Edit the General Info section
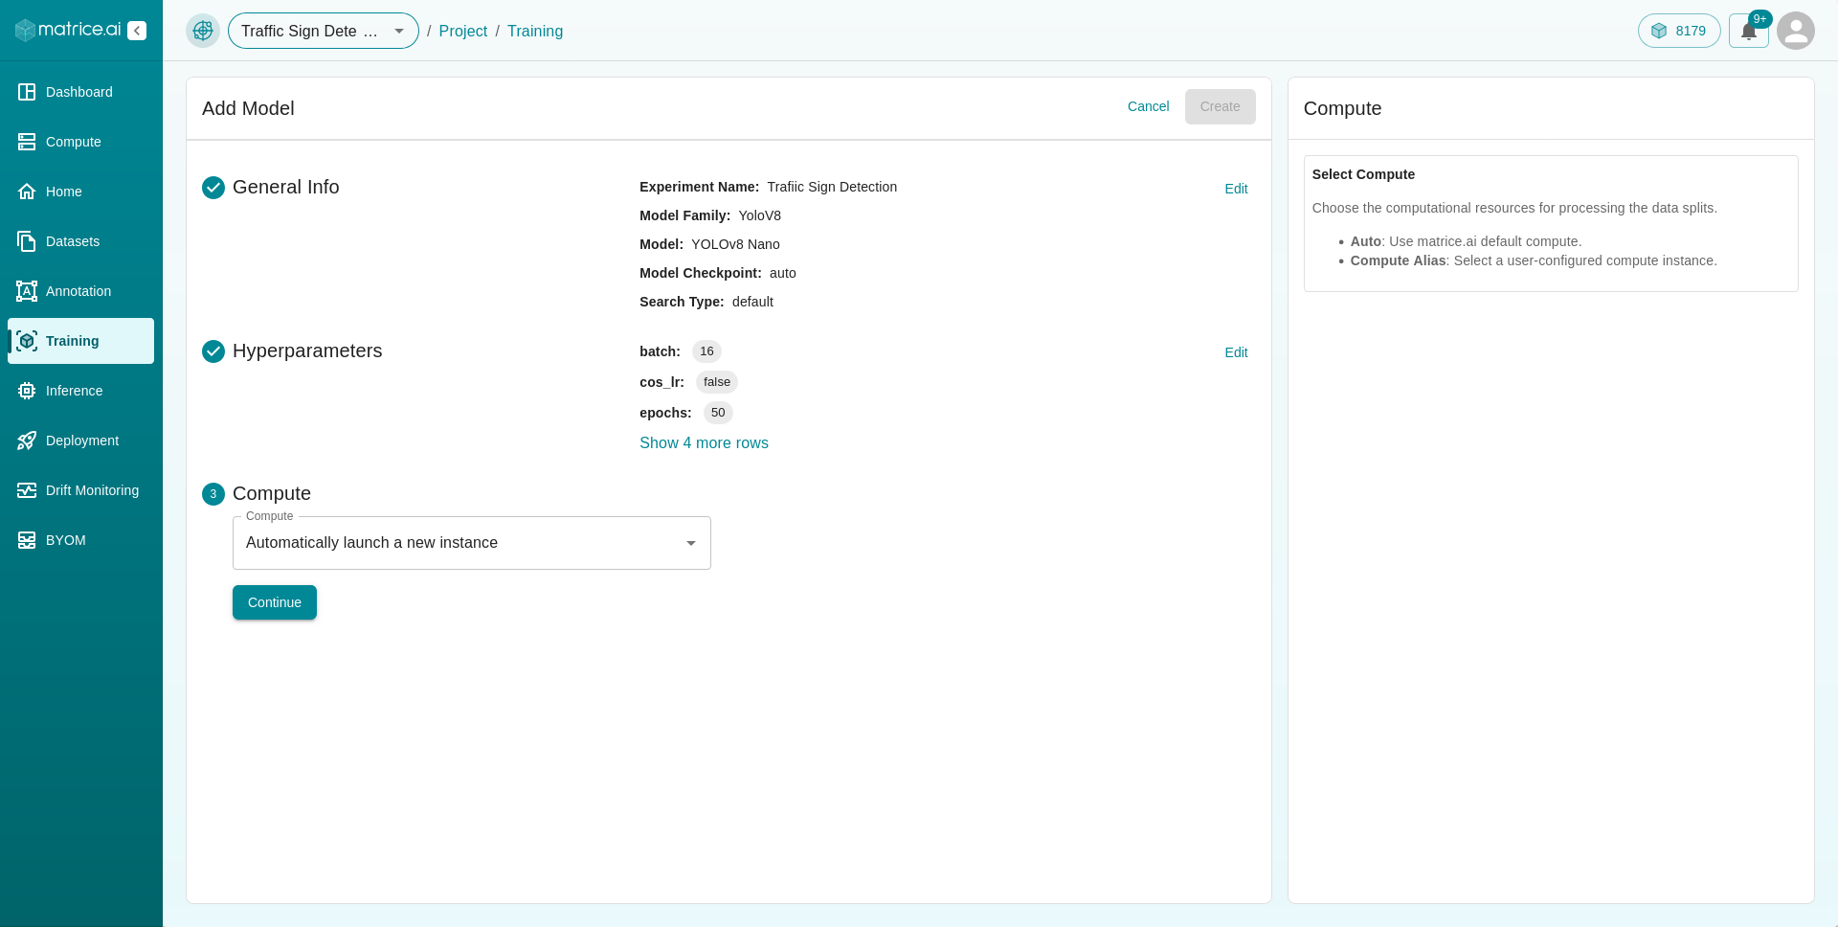Screen dimensions: 1838x927 click(x=1236, y=189)
